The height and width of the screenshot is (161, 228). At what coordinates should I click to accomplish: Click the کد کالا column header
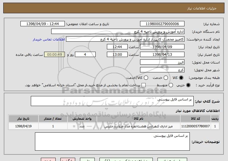click(x=195, y=119)
